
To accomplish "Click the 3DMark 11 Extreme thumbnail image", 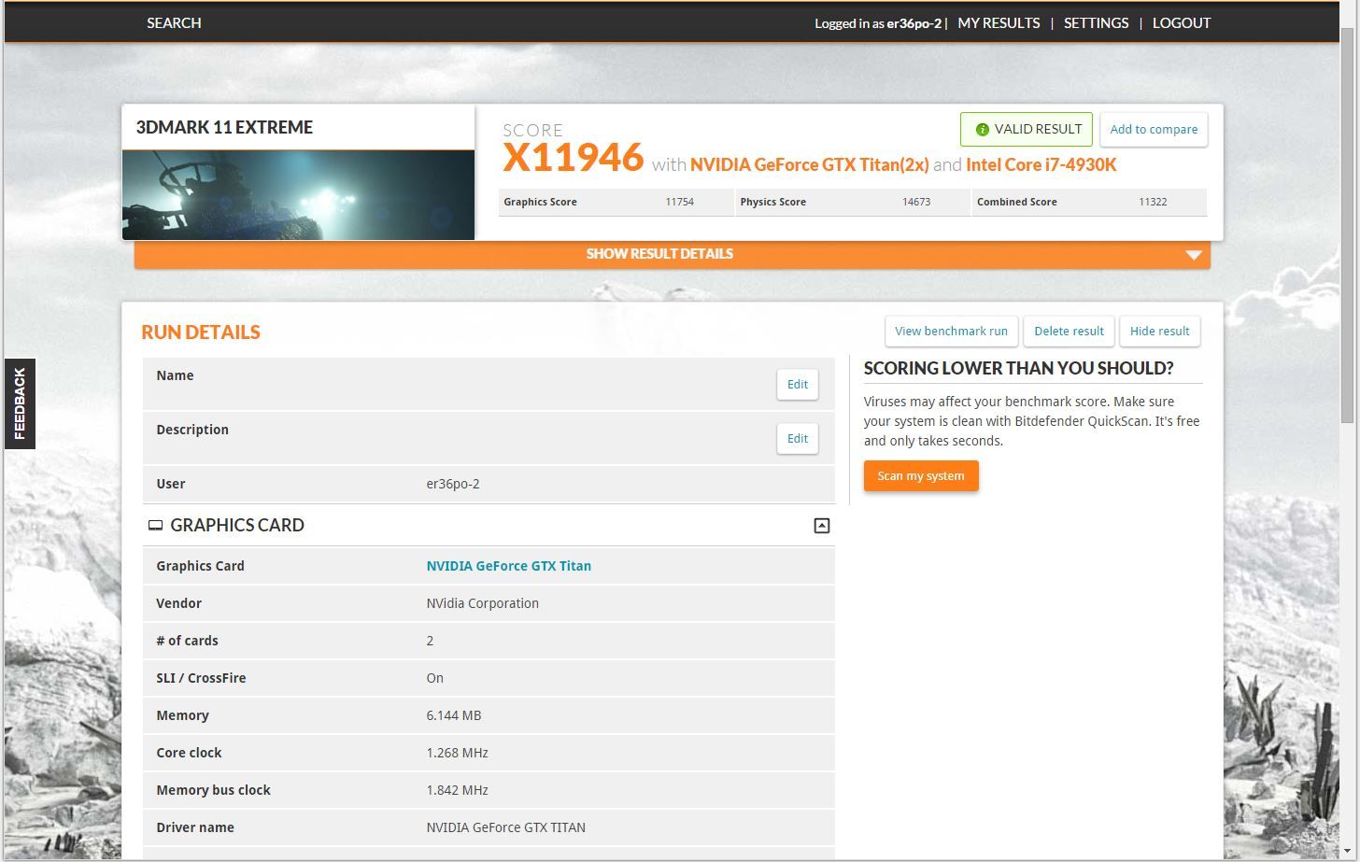I will click(x=298, y=195).
